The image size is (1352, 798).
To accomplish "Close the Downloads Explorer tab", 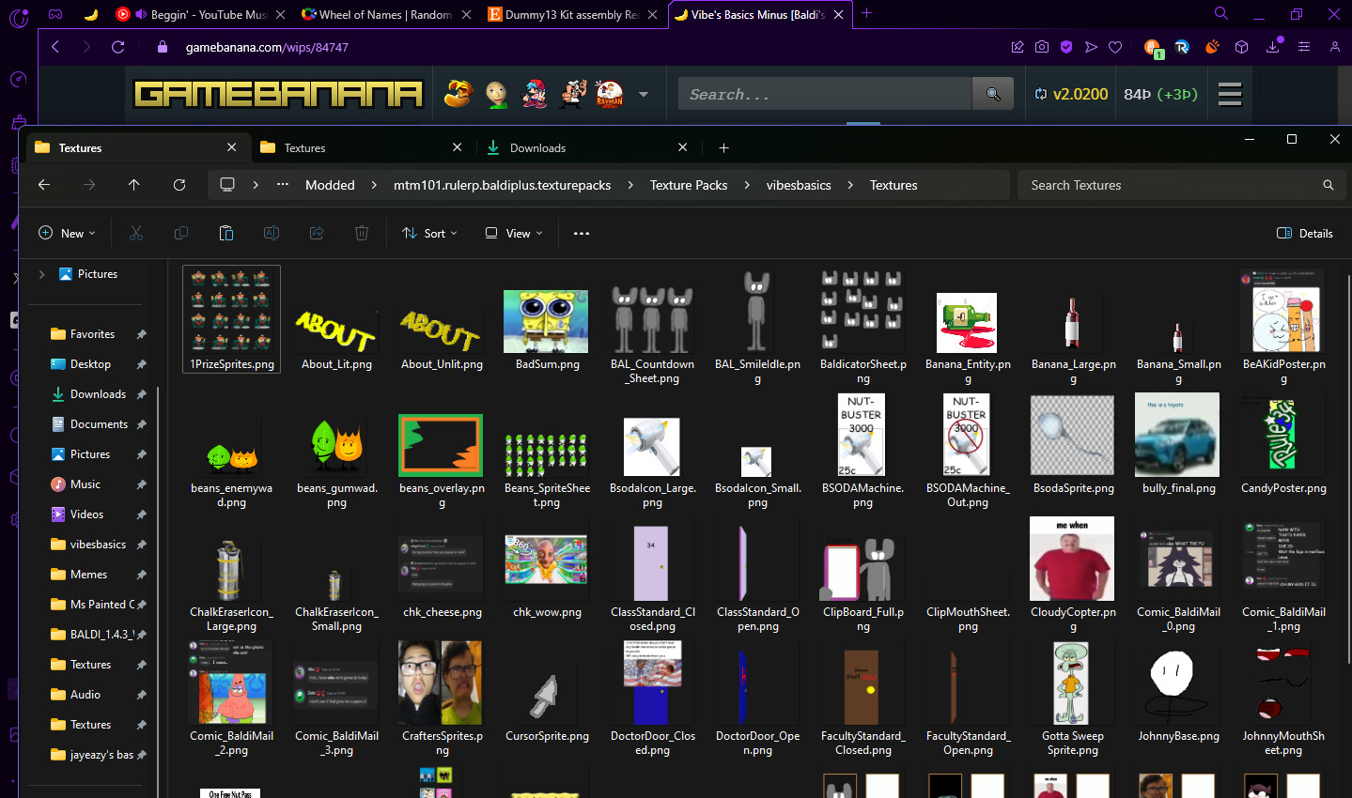I will (683, 147).
